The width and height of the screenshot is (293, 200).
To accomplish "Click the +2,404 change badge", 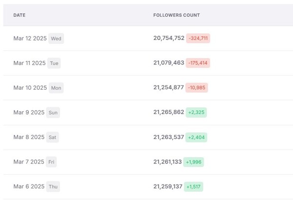I will 195,137.
